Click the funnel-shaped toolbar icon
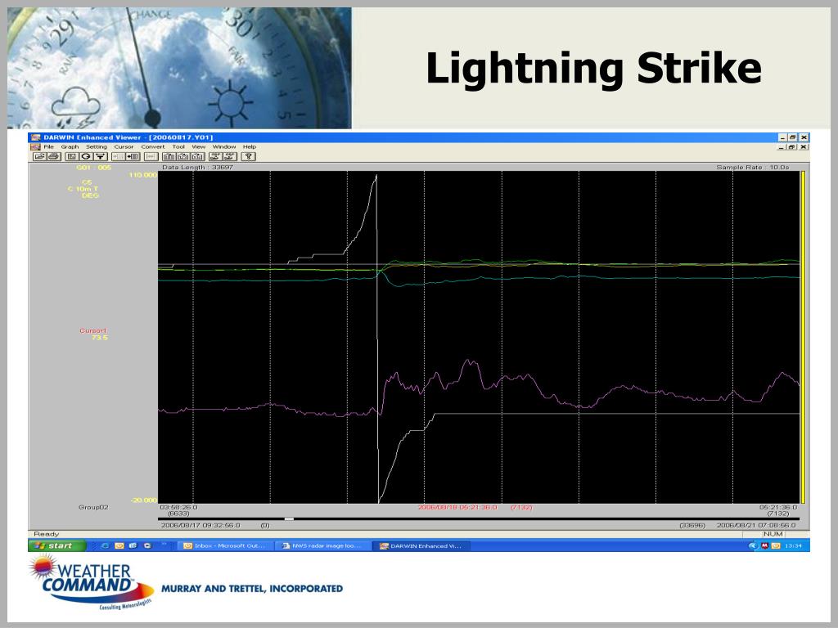Viewport: 838px width, 628px height. click(101, 156)
